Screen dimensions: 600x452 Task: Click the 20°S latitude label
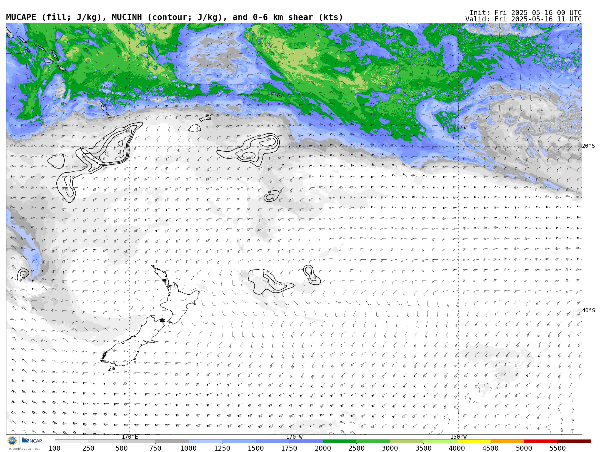589,146
